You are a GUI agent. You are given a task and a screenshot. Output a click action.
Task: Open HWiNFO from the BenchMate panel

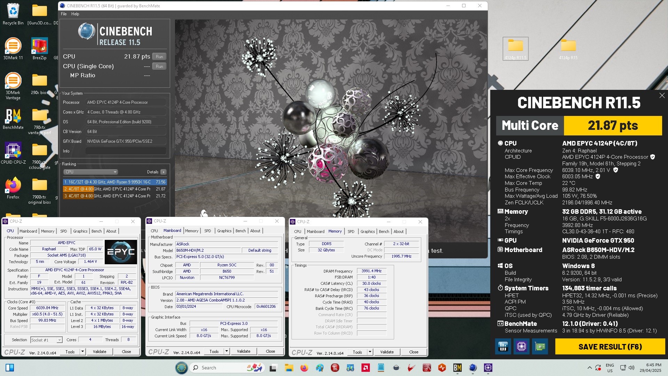pyautogui.click(x=503, y=346)
